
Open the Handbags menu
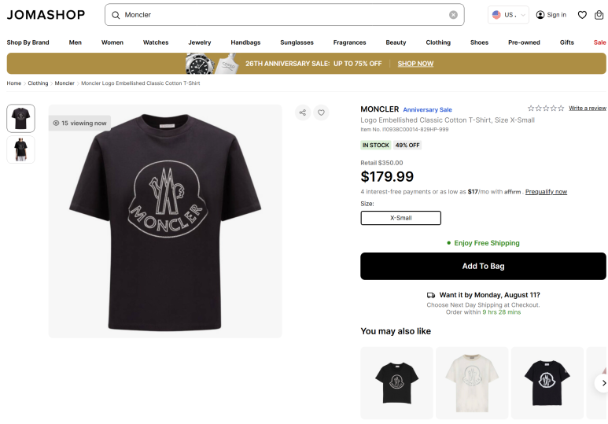245,42
